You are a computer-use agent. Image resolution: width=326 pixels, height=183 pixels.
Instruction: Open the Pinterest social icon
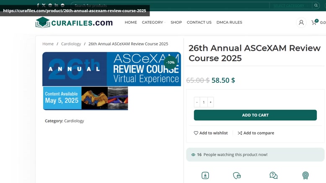click(50, 5)
